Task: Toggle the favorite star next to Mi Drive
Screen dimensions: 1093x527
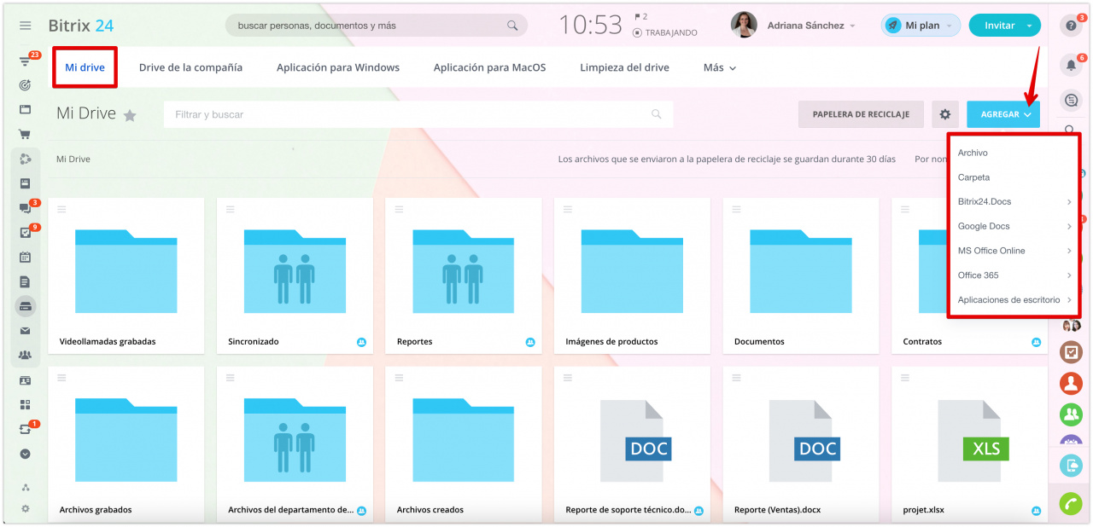Action: [x=130, y=115]
